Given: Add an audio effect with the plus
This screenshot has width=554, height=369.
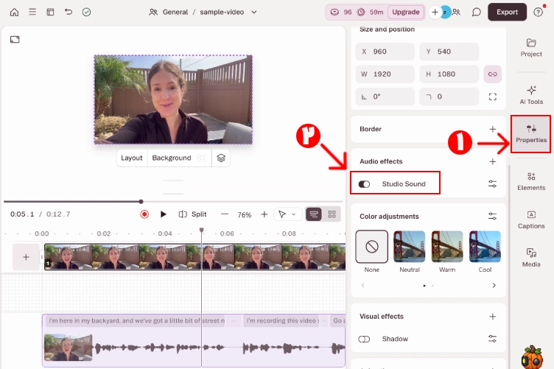Looking at the screenshot, I should [x=493, y=162].
